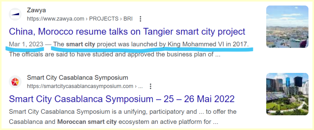Click the Mar 1, 2023 date text
314x130 pixels.
coord(26,44)
